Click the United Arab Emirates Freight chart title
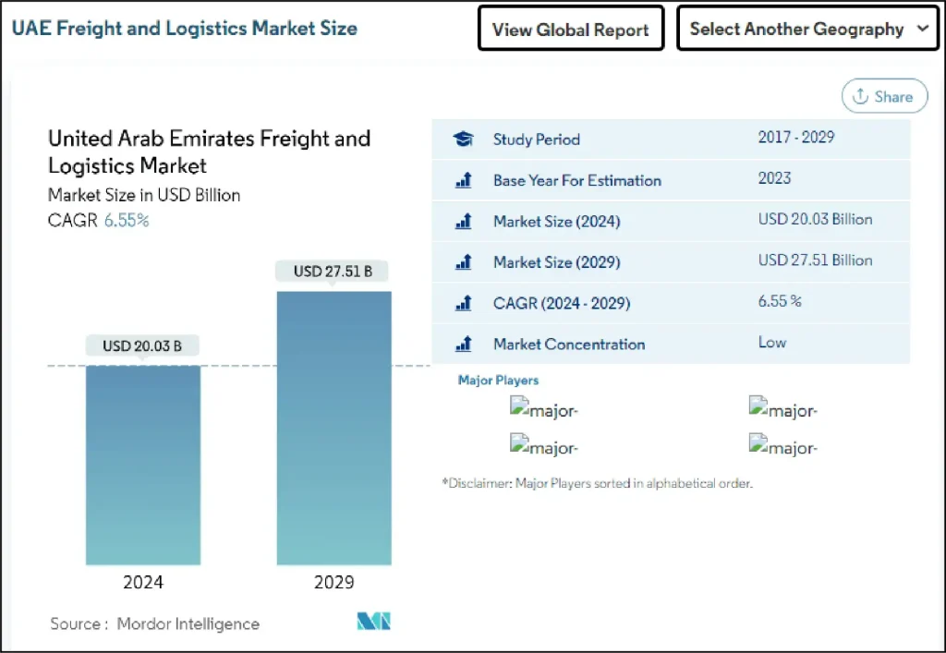This screenshot has width=946, height=653. (x=210, y=151)
